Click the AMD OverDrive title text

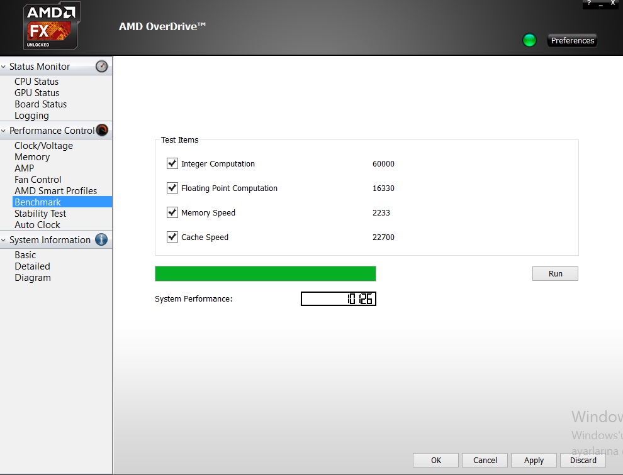pos(162,26)
